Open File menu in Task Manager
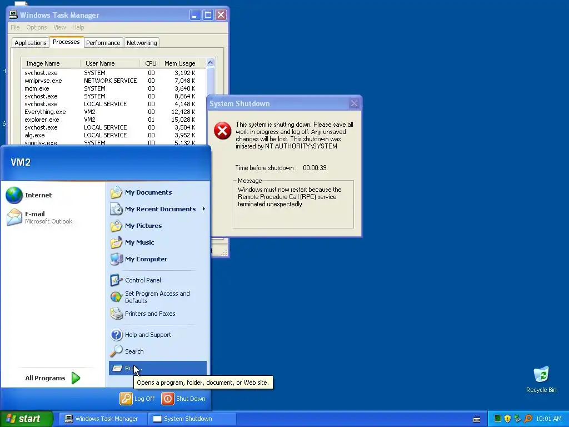The width and height of the screenshot is (569, 427). [x=15, y=27]
